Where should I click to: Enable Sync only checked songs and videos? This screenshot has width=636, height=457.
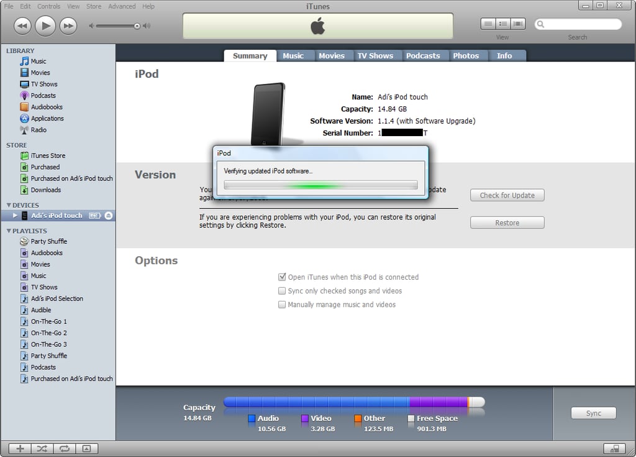[282, 291]
